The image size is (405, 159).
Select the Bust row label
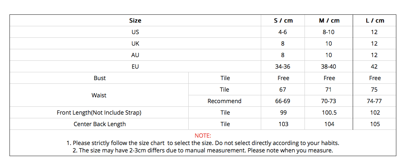tap(100, 78)
